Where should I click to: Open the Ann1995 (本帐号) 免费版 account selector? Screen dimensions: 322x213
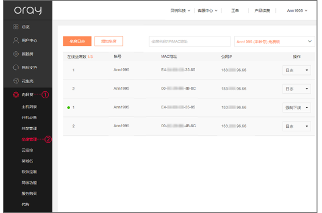pos(274,41)
